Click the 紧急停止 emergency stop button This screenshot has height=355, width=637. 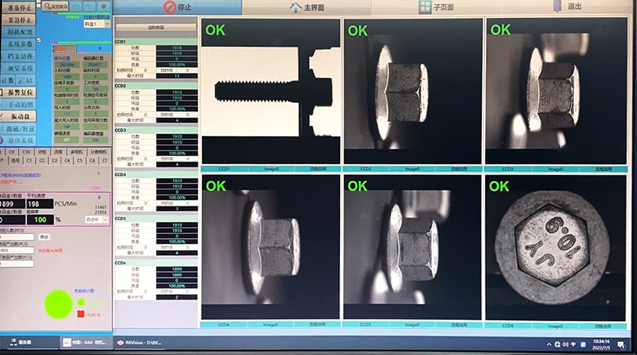18,20
